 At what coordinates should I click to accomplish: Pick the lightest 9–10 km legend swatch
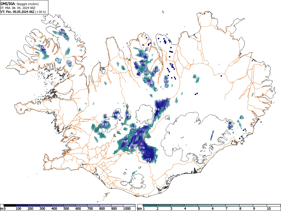click(x=260, y=205)
